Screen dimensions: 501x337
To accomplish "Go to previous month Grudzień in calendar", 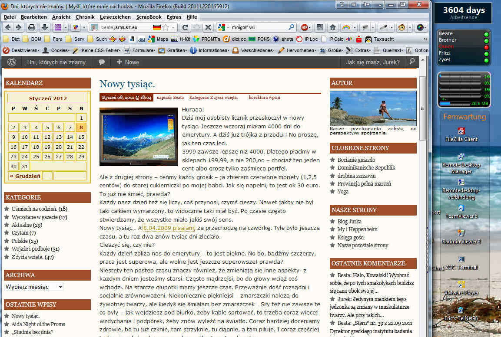I will (25, 176).
